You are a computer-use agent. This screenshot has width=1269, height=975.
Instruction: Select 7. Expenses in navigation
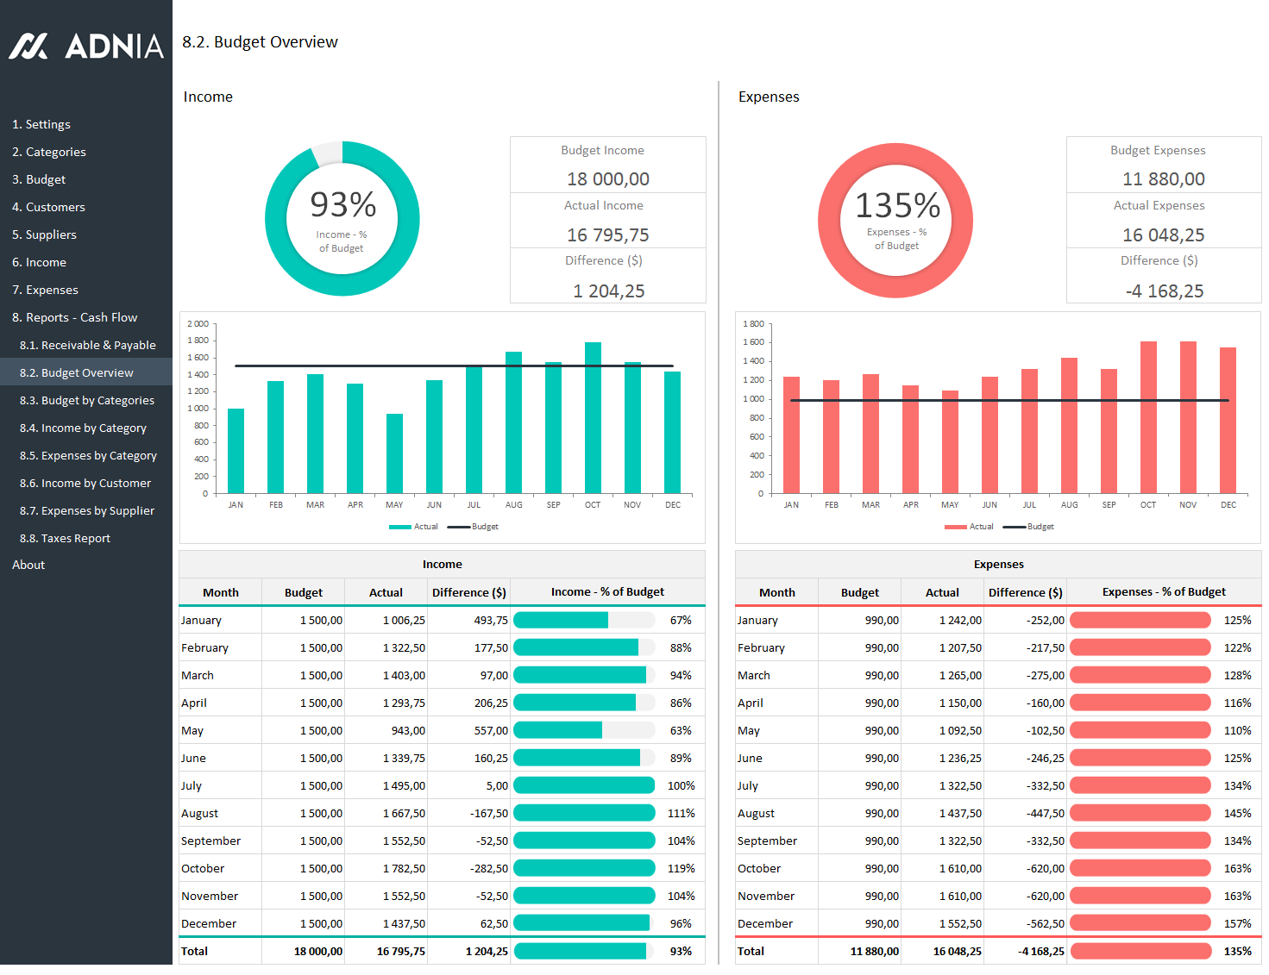45,290
